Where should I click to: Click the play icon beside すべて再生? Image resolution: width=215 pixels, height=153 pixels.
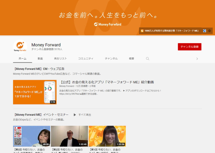75,115
